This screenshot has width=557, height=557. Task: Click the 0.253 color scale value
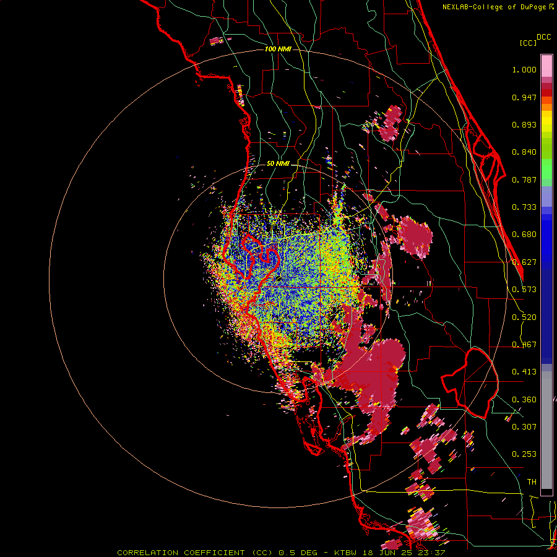point(524,454)
